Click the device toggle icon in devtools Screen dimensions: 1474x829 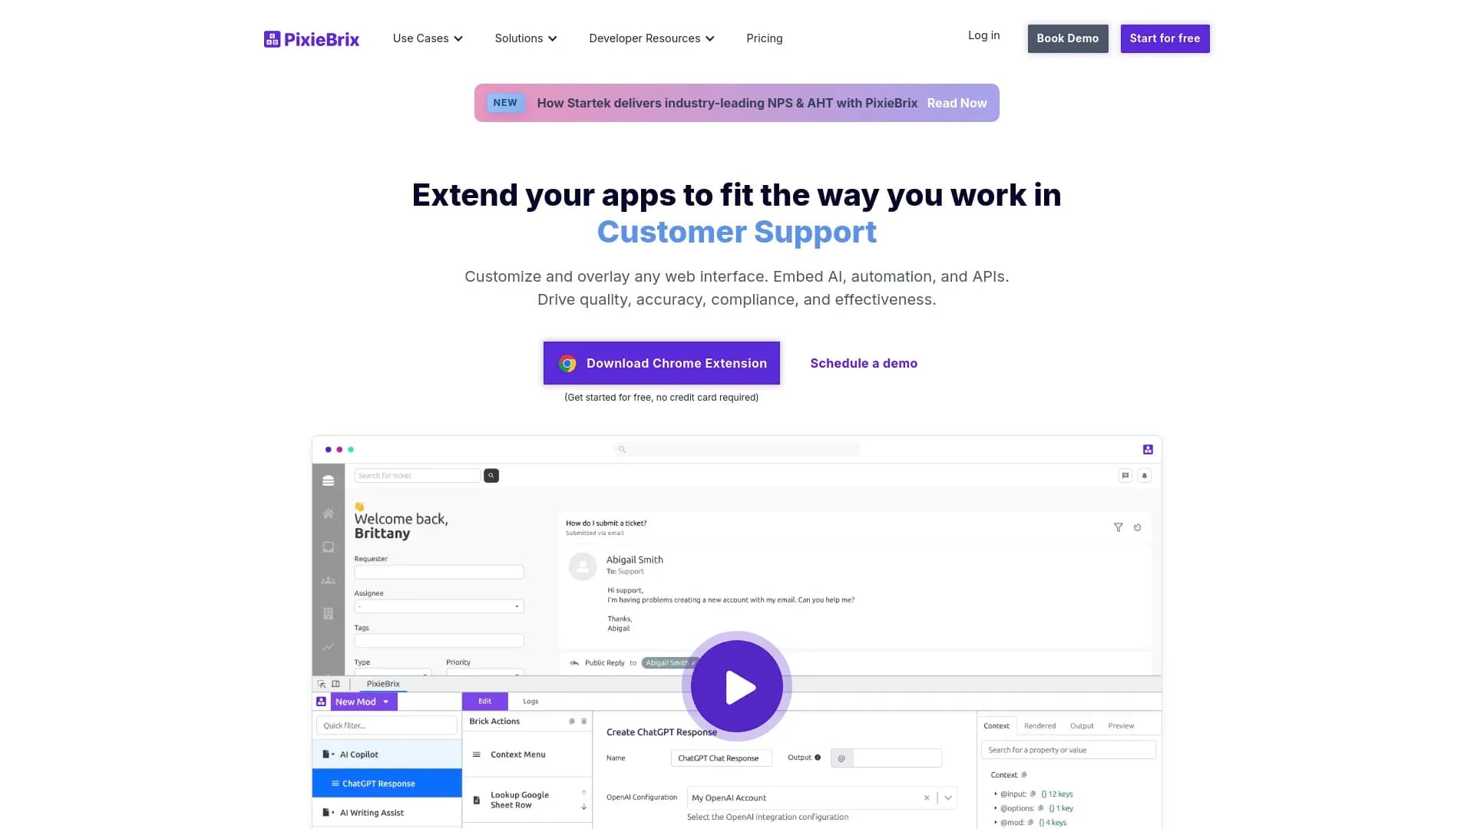tap(335, 684)
